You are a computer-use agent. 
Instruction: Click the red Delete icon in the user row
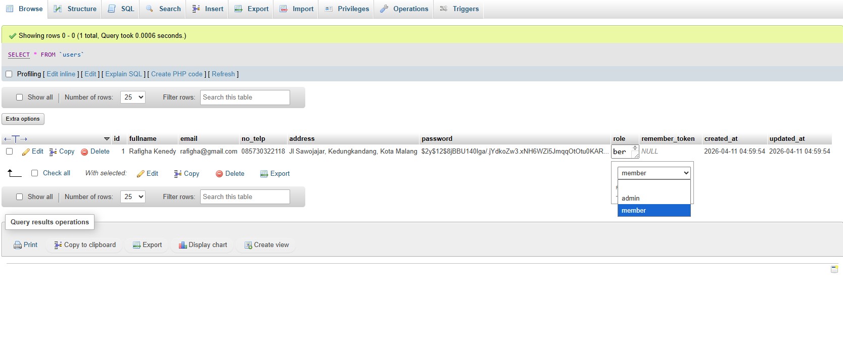(84, 152)
